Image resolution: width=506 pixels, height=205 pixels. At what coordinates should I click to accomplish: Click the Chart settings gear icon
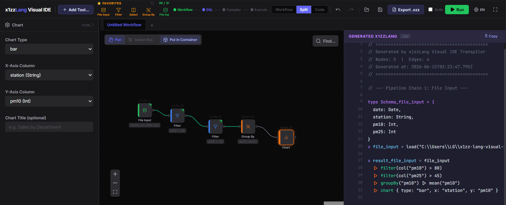pos(7,25)
